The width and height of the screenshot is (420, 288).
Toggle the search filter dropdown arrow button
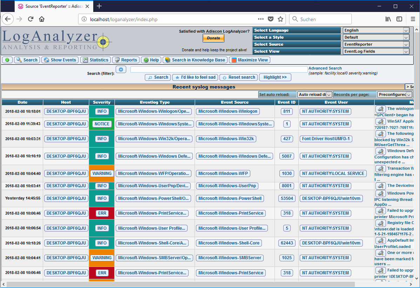pyautogui.click(x=121, y=70)
